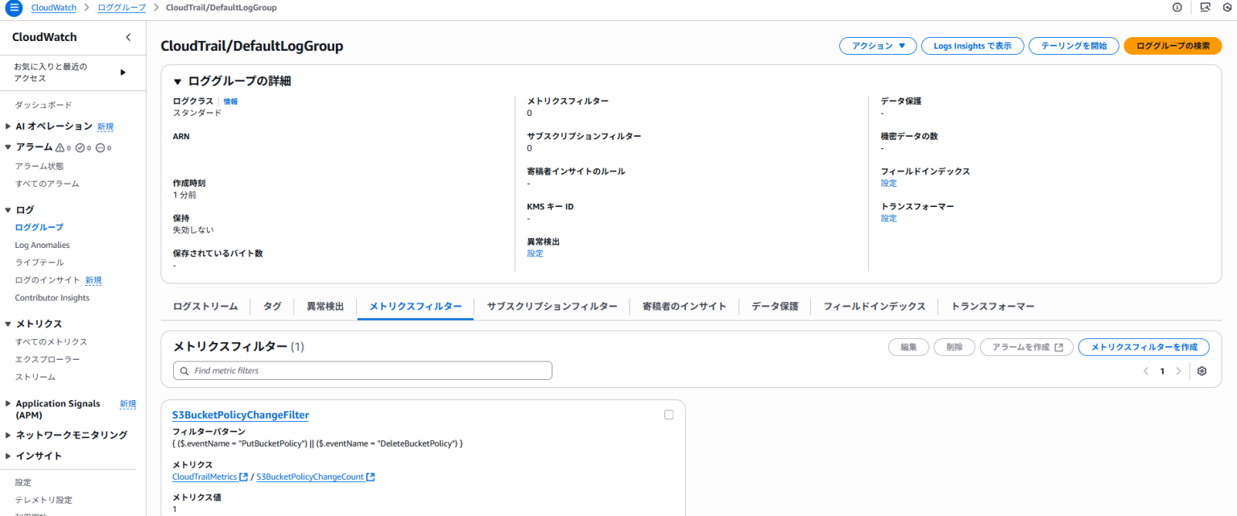Open Logs Insights で表示
1237x516 pixels.
point(972,46)
